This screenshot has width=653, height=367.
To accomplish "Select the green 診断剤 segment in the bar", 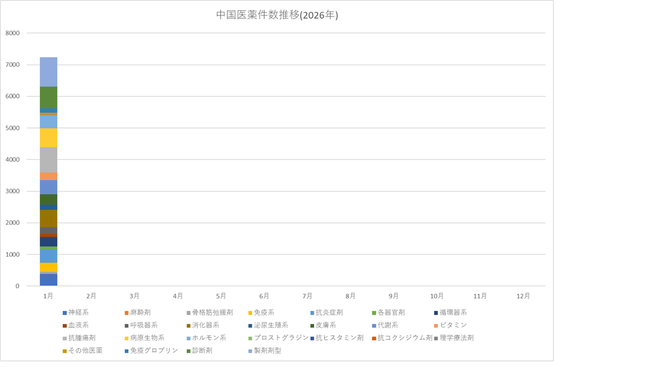I will pyautogui.click(x=49, y=97).
